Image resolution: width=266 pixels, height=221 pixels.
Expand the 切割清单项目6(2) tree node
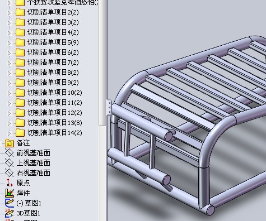[9, 53]
